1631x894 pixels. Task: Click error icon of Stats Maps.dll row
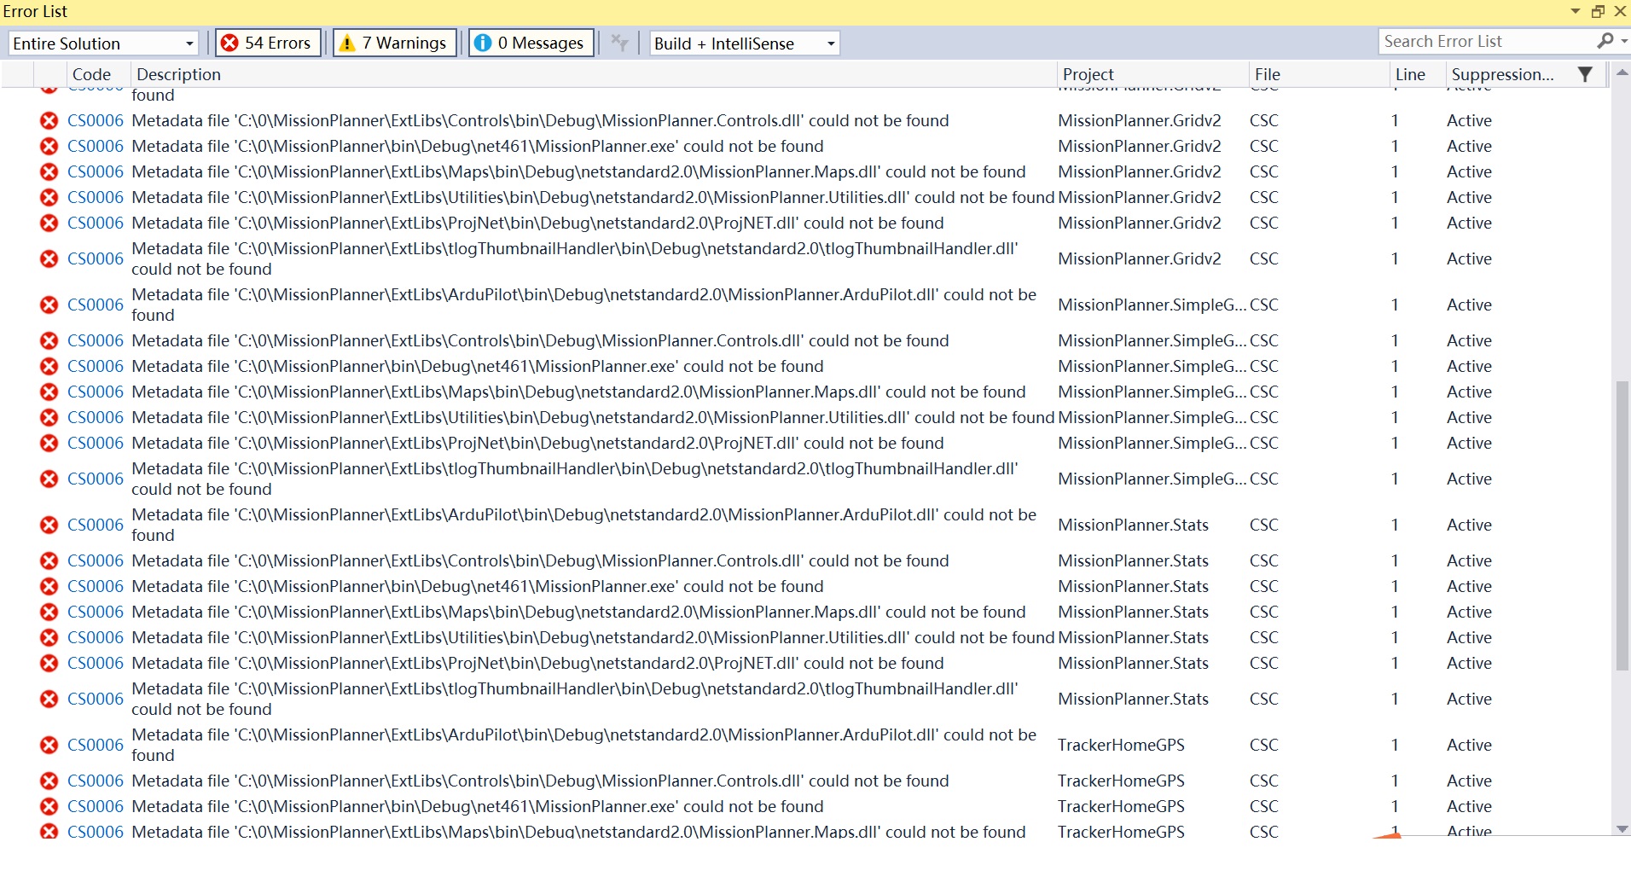(49, 612)
